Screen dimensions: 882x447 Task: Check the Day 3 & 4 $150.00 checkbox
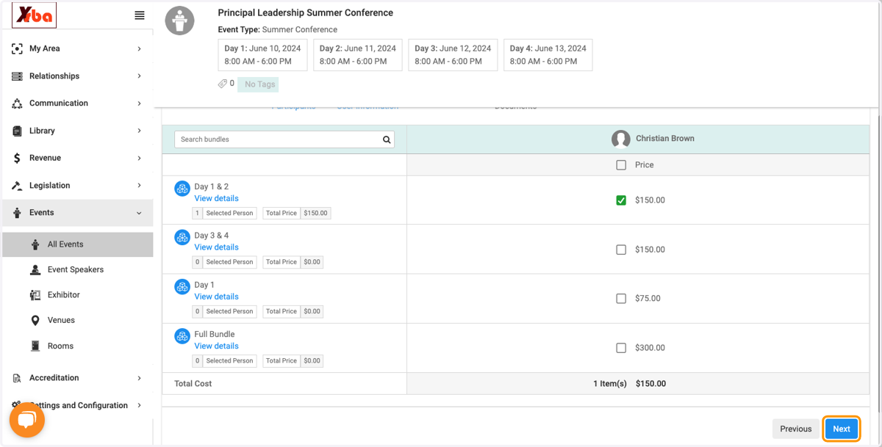tap(621, 250)
